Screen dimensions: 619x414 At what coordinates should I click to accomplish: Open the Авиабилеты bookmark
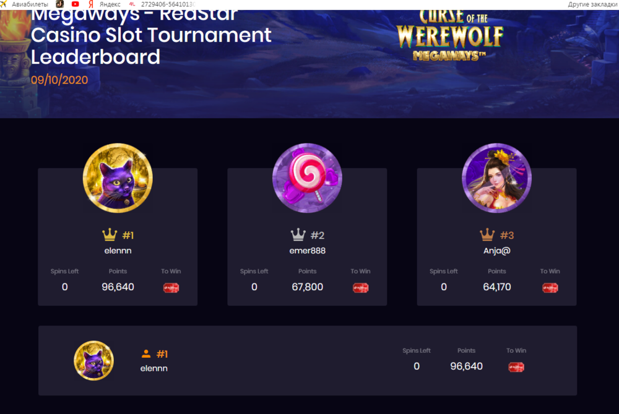(25, 4)
